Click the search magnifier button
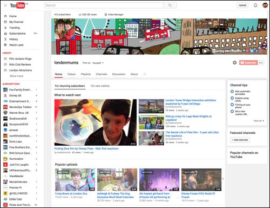The height and width of the screenshot is (208, 270). click(170, 5)
